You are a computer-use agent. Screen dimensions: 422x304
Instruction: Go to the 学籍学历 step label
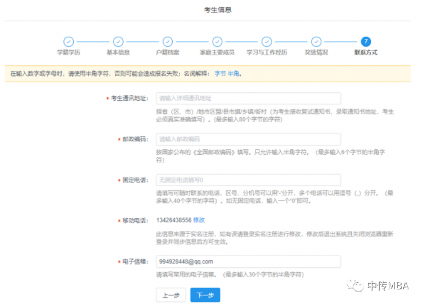tap(69, 52)
